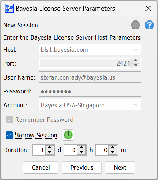Increase duration minutes value

(113, 147)
